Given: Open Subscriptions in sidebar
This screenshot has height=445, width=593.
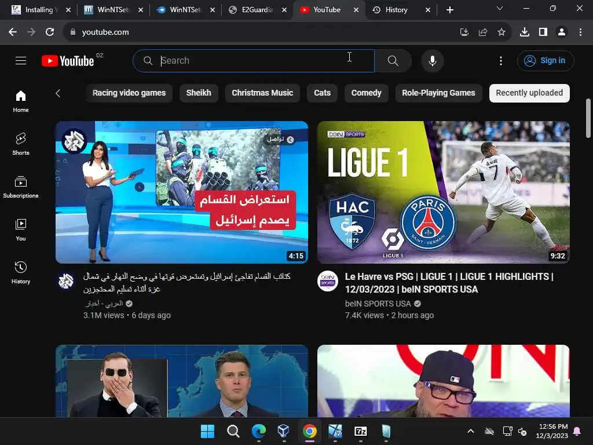Looking at the screenshot, I should [21, 187].
